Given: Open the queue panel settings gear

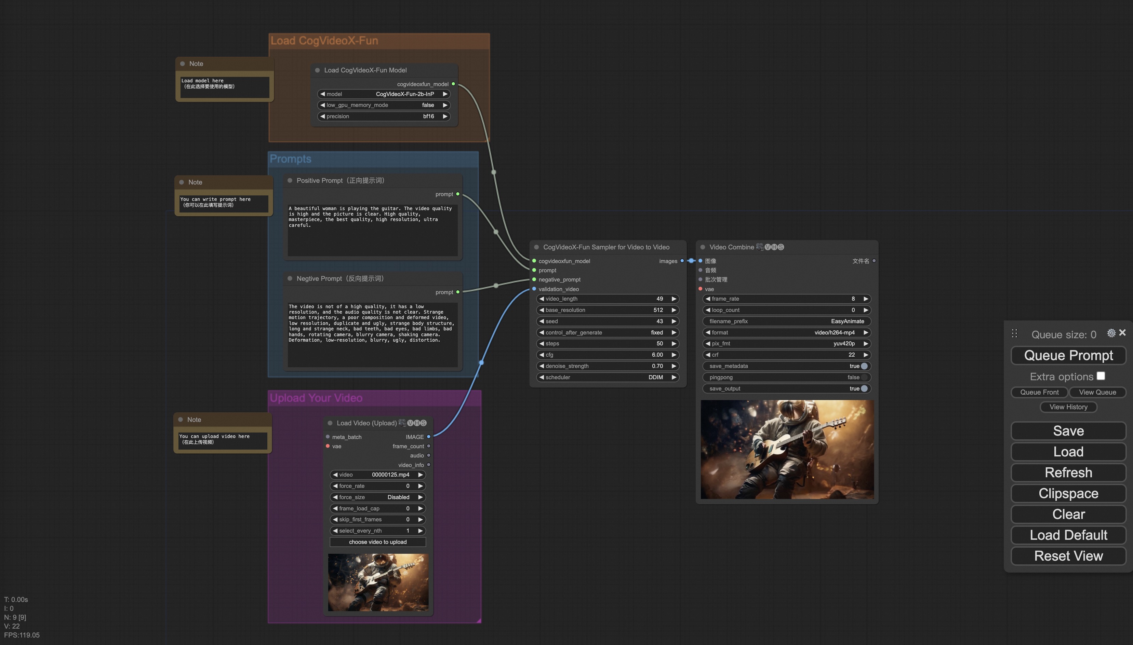Looking at the screenshot, I should (x=1111, y=333).
